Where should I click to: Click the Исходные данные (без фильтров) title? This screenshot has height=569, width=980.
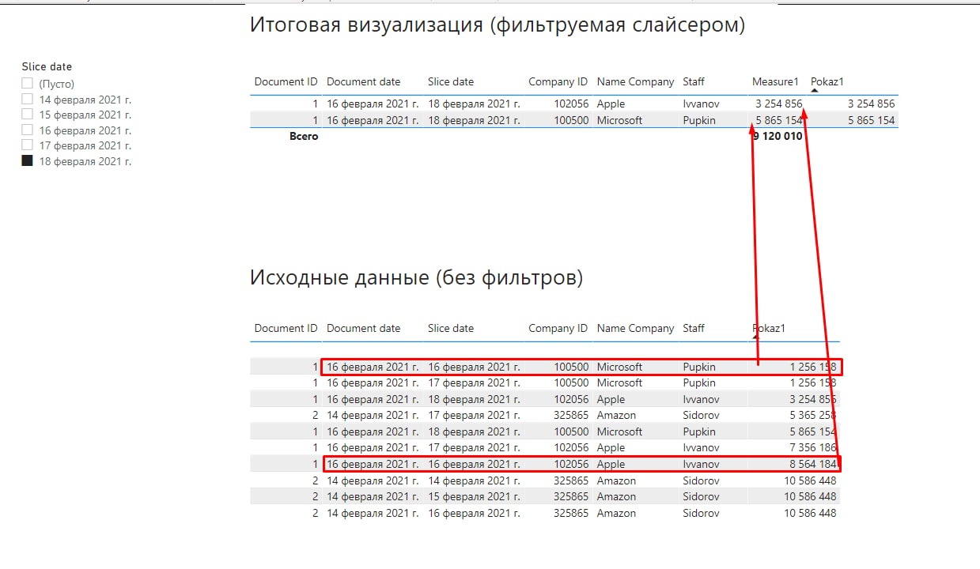[x=416, y=277]
